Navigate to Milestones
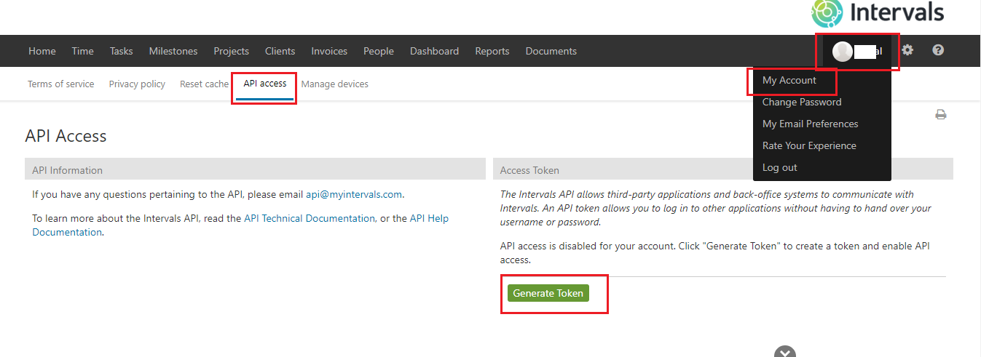Image resolution: width=981 pixels, height=357 pixels. pyautogui.click(x=173, y=51)
